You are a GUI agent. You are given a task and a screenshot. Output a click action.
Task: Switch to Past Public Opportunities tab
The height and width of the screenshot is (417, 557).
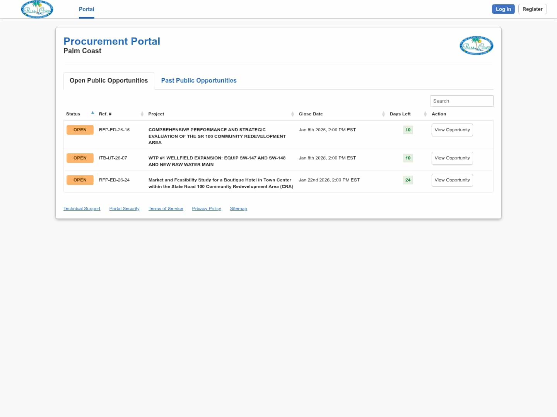tap(199, 81)
